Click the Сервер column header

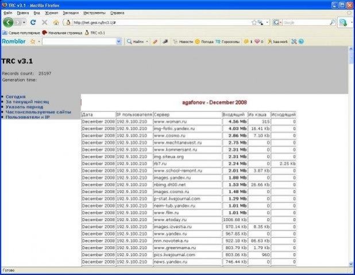click(x=187, y=114)
